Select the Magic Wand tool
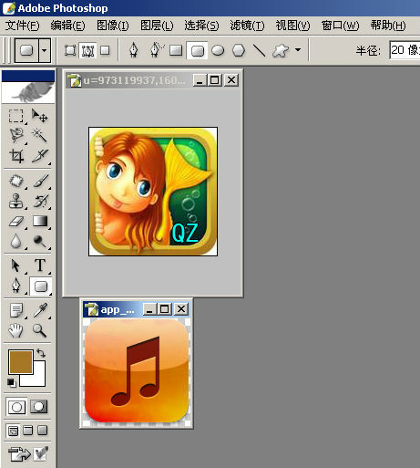 pyautogui.click(x=40, y=136)
